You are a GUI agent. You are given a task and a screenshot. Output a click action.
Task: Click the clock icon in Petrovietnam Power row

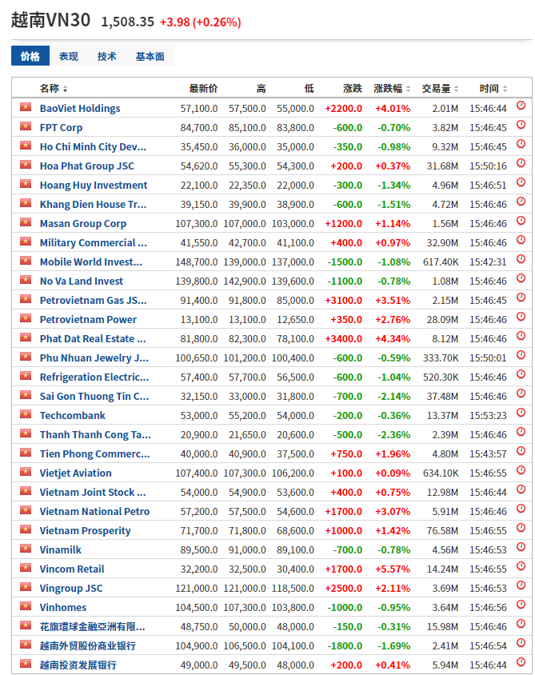pos(521,317)
